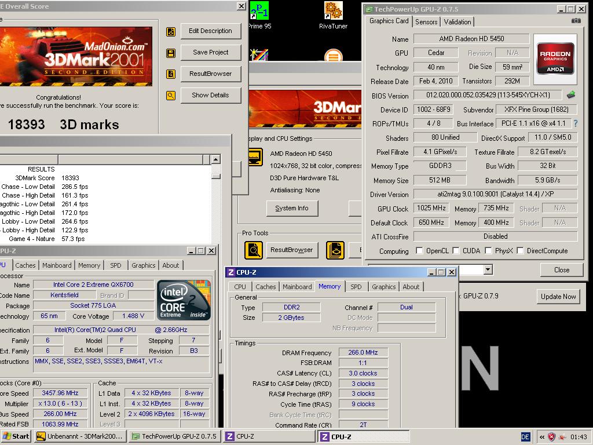Click the top ResultBrowser button
Image resolution: width=593 pixels, height=445 pixels.
(x=211, y=74)
